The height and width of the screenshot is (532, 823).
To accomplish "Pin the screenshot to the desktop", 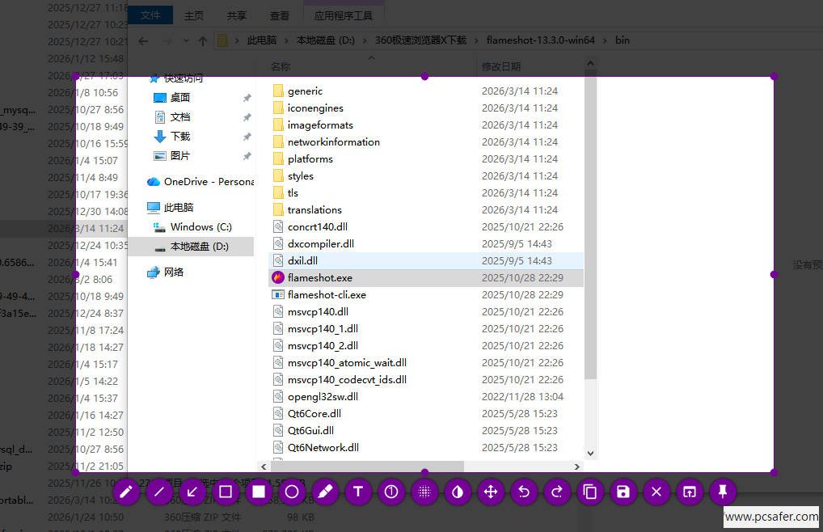I will (723, 492).
